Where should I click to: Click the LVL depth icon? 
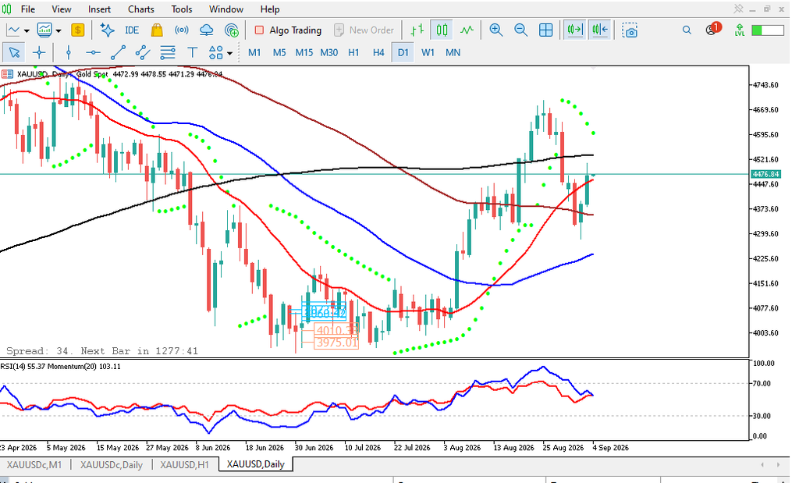coord(740,30)
